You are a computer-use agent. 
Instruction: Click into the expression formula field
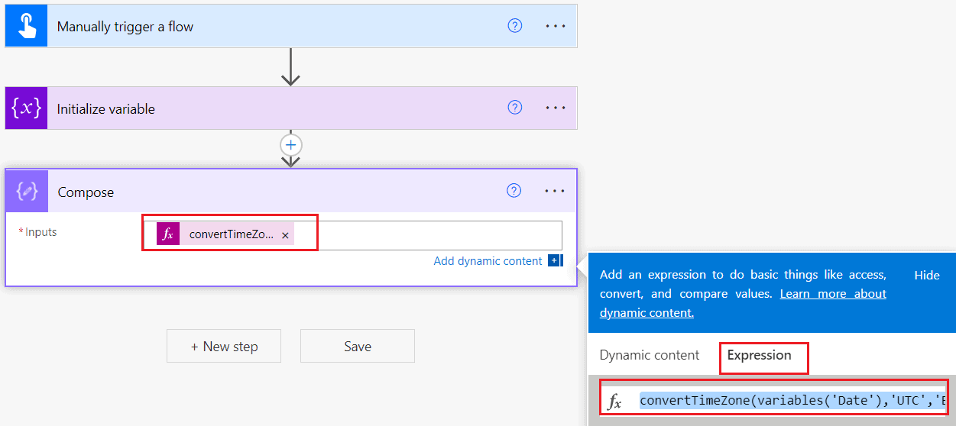click(792, 401)
